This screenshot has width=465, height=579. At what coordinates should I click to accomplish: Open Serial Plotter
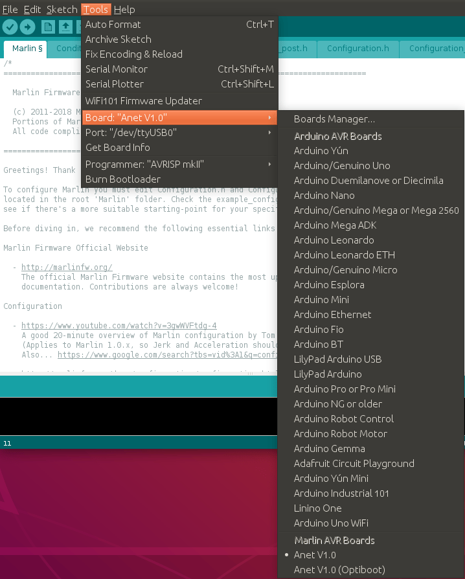tap(179, 84)
